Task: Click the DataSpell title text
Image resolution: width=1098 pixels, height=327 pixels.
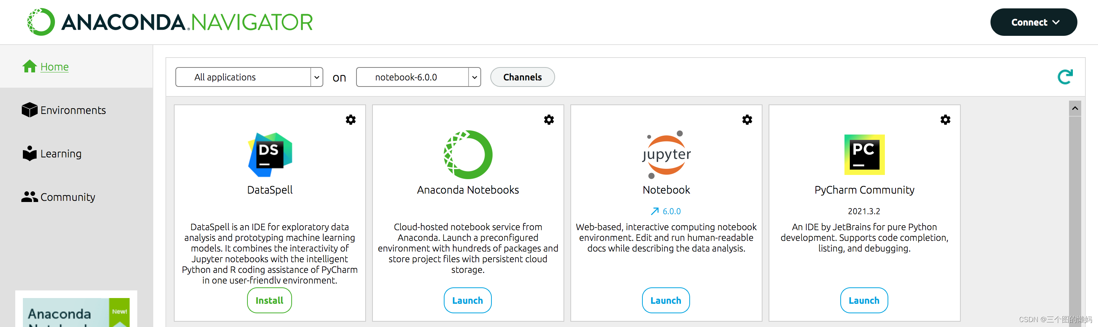Action: 270,190
